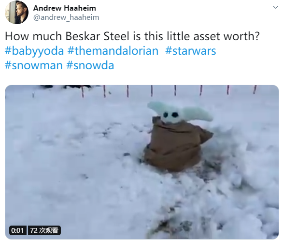Expand the tweet options chevron
The image size is (284, 243).
point(275,7)
